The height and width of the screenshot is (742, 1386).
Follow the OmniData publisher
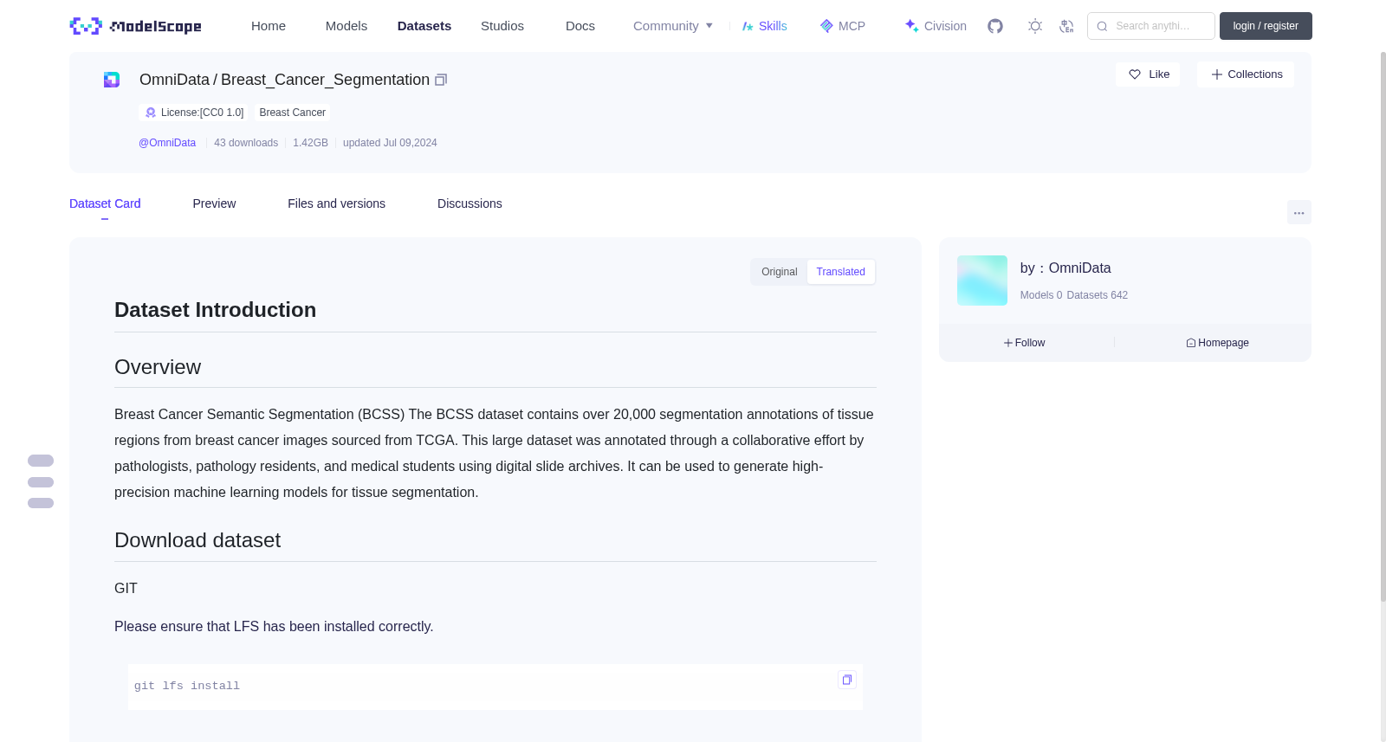[1025, 343]
